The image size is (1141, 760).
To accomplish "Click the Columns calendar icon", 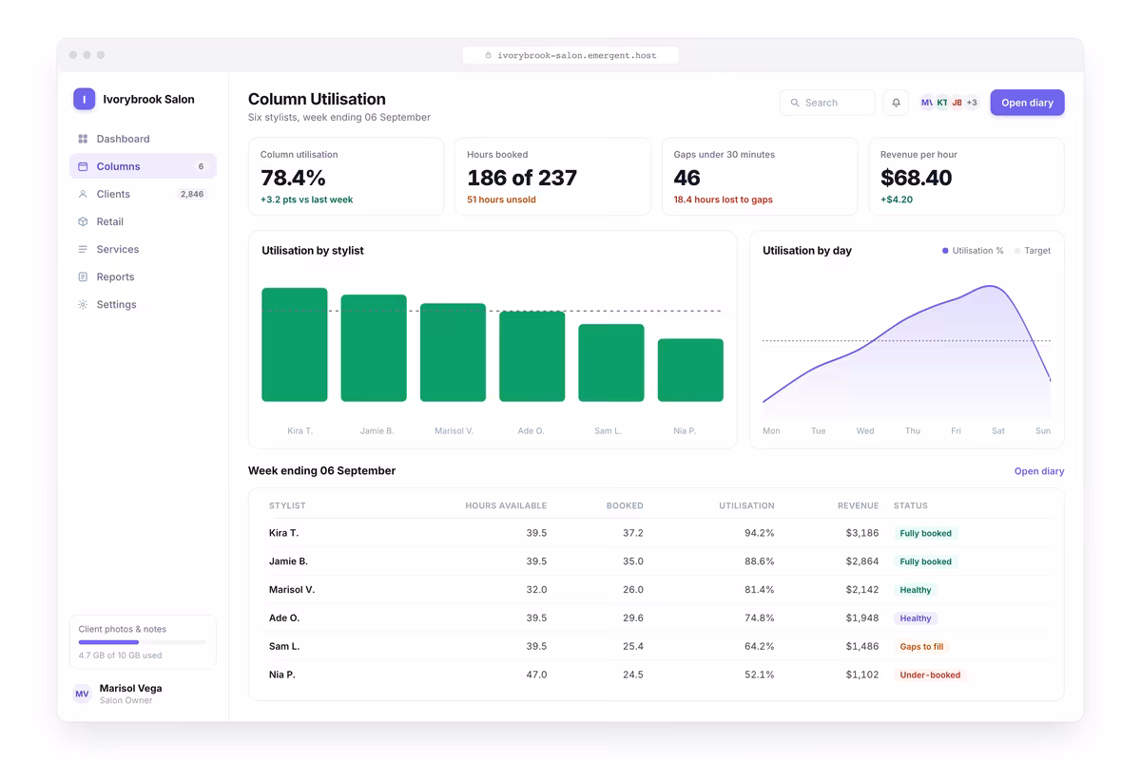I will click(x=83, y=166).
